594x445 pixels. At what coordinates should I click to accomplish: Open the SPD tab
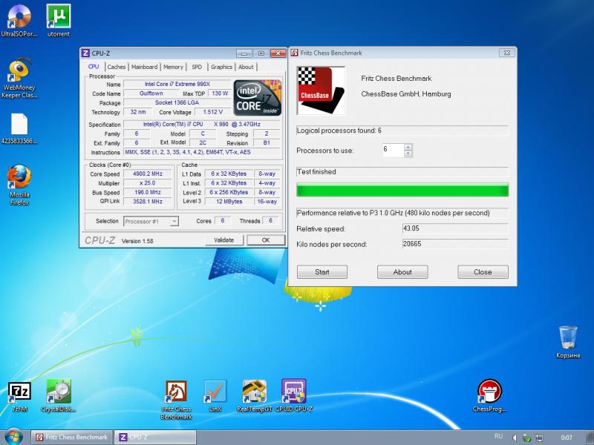pyautogui.click(x=196, y=67)
